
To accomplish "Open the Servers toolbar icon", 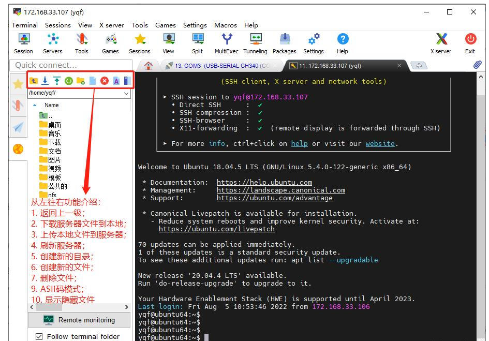I will click(53, 43).
